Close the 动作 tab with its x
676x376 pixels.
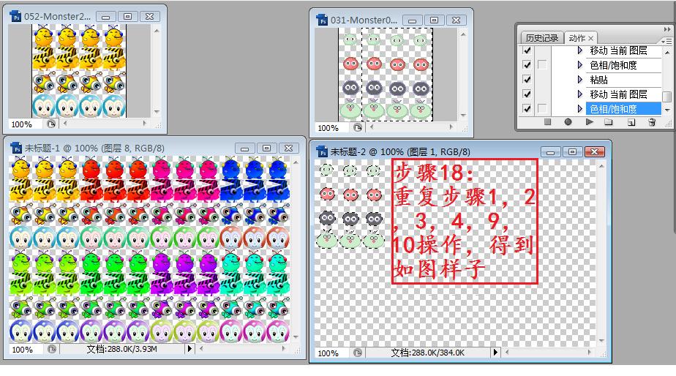coord(590,38)
